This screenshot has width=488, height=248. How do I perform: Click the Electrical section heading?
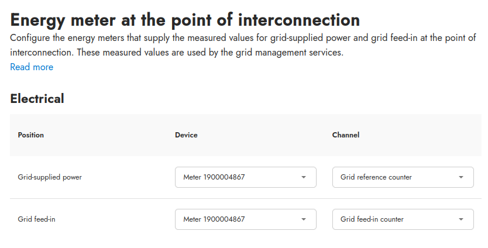coord(37,98)
